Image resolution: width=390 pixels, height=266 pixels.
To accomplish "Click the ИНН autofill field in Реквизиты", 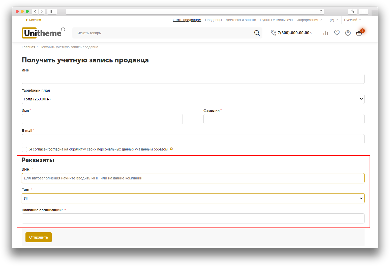I will tap(193, 178).
